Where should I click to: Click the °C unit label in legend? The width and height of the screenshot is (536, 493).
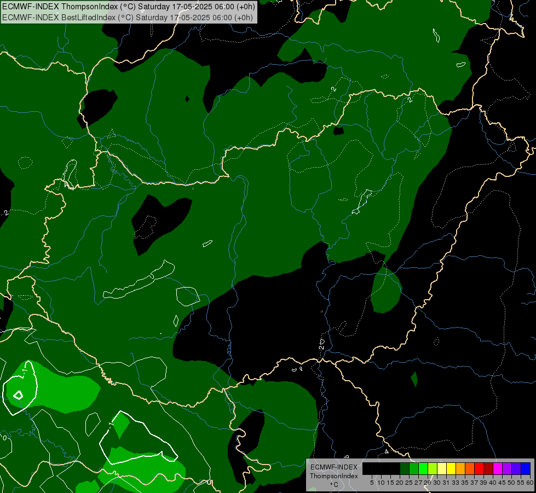(334, 485)
